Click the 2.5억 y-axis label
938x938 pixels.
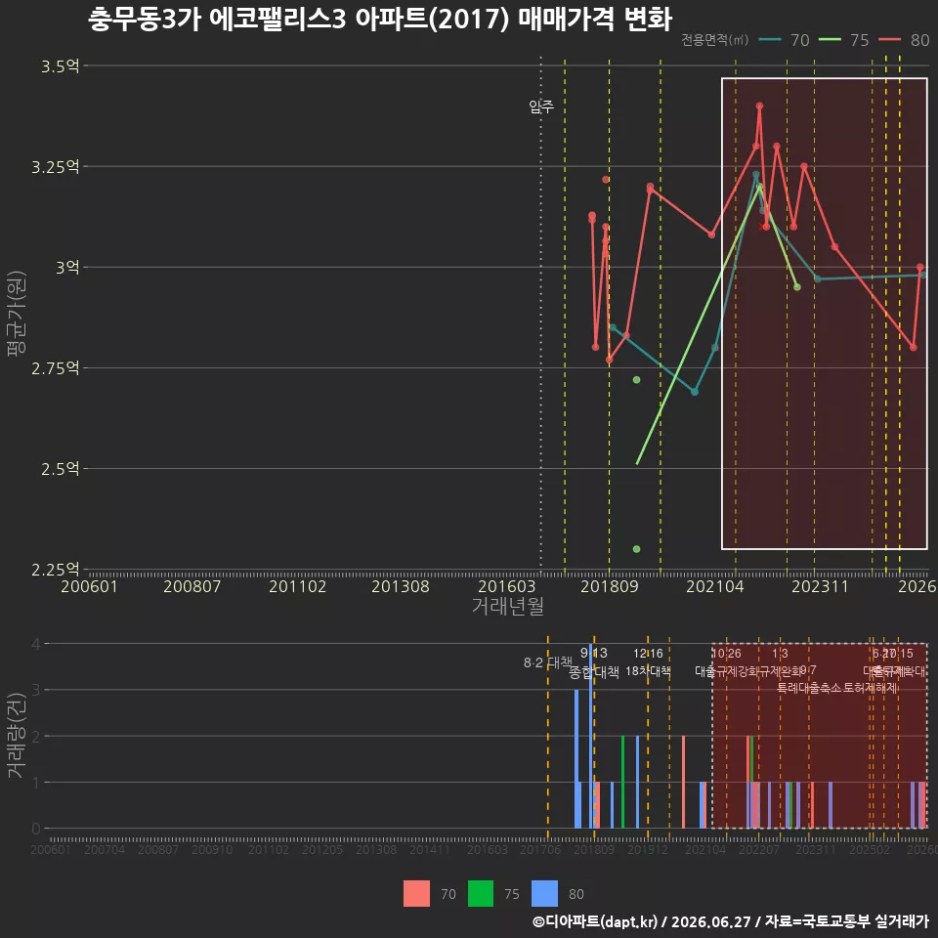60,468
